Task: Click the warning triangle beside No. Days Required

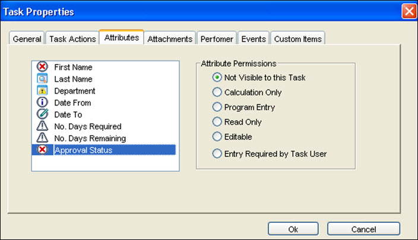Action: pos(42,126)
